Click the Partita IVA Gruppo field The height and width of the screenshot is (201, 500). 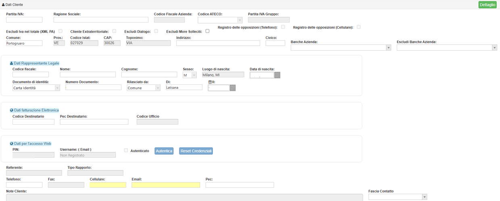tap(269, 20)
